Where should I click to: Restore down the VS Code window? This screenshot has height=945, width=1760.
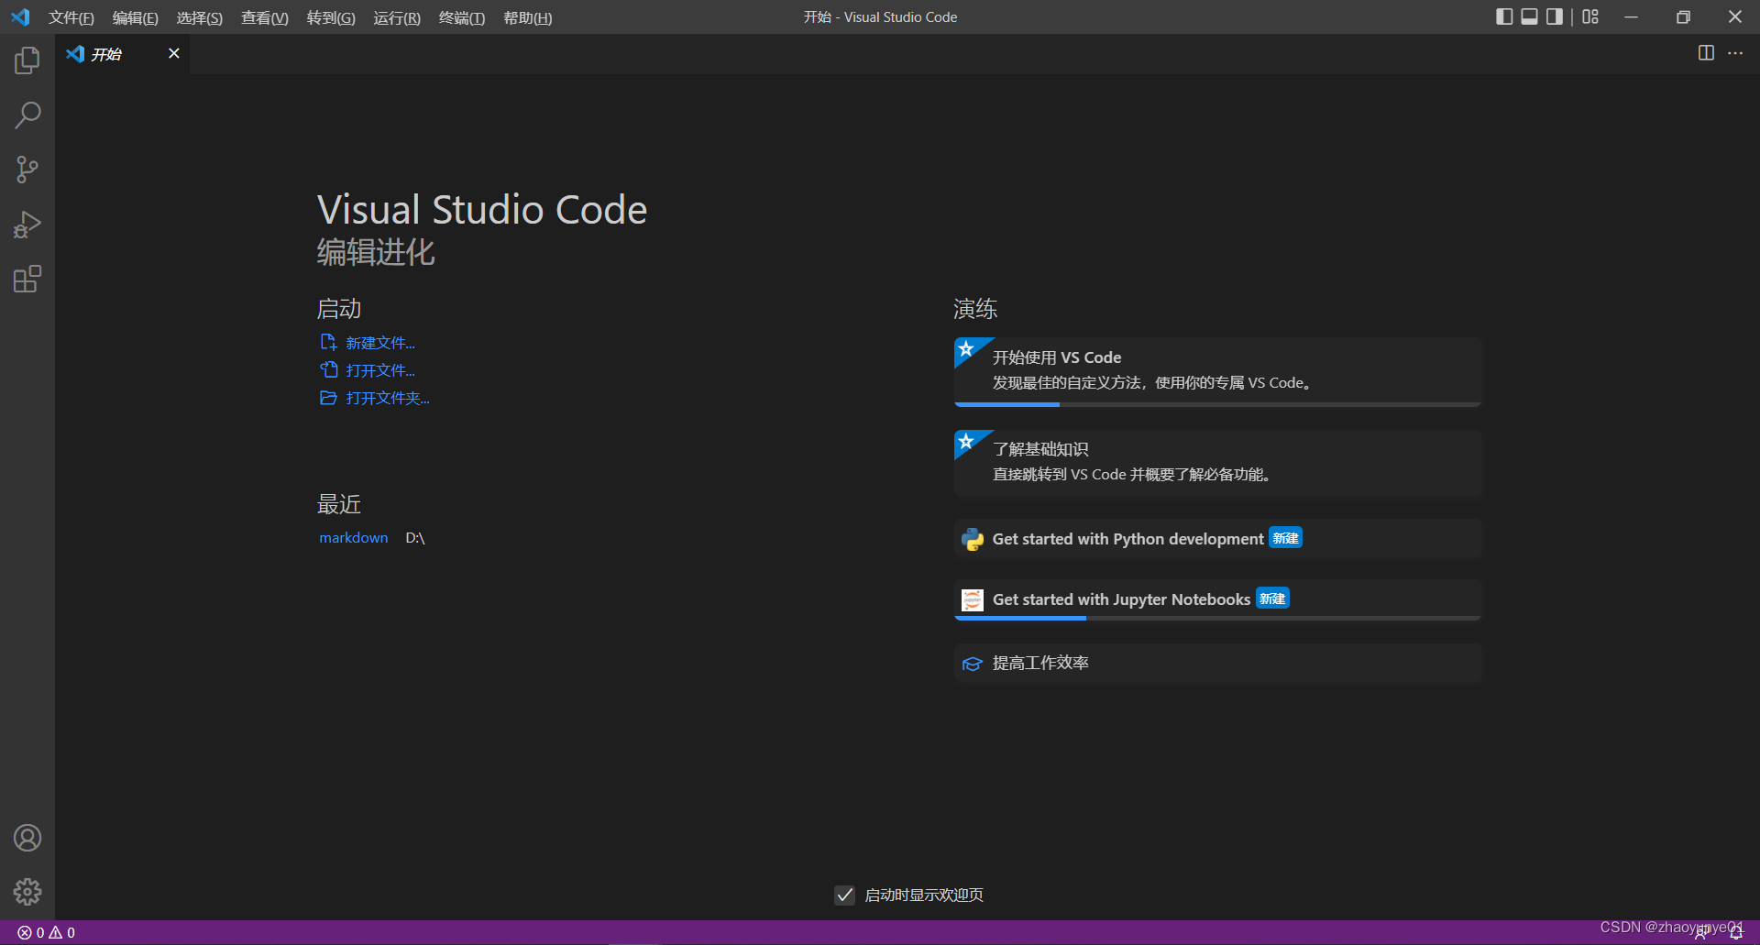pos(1683,16)
